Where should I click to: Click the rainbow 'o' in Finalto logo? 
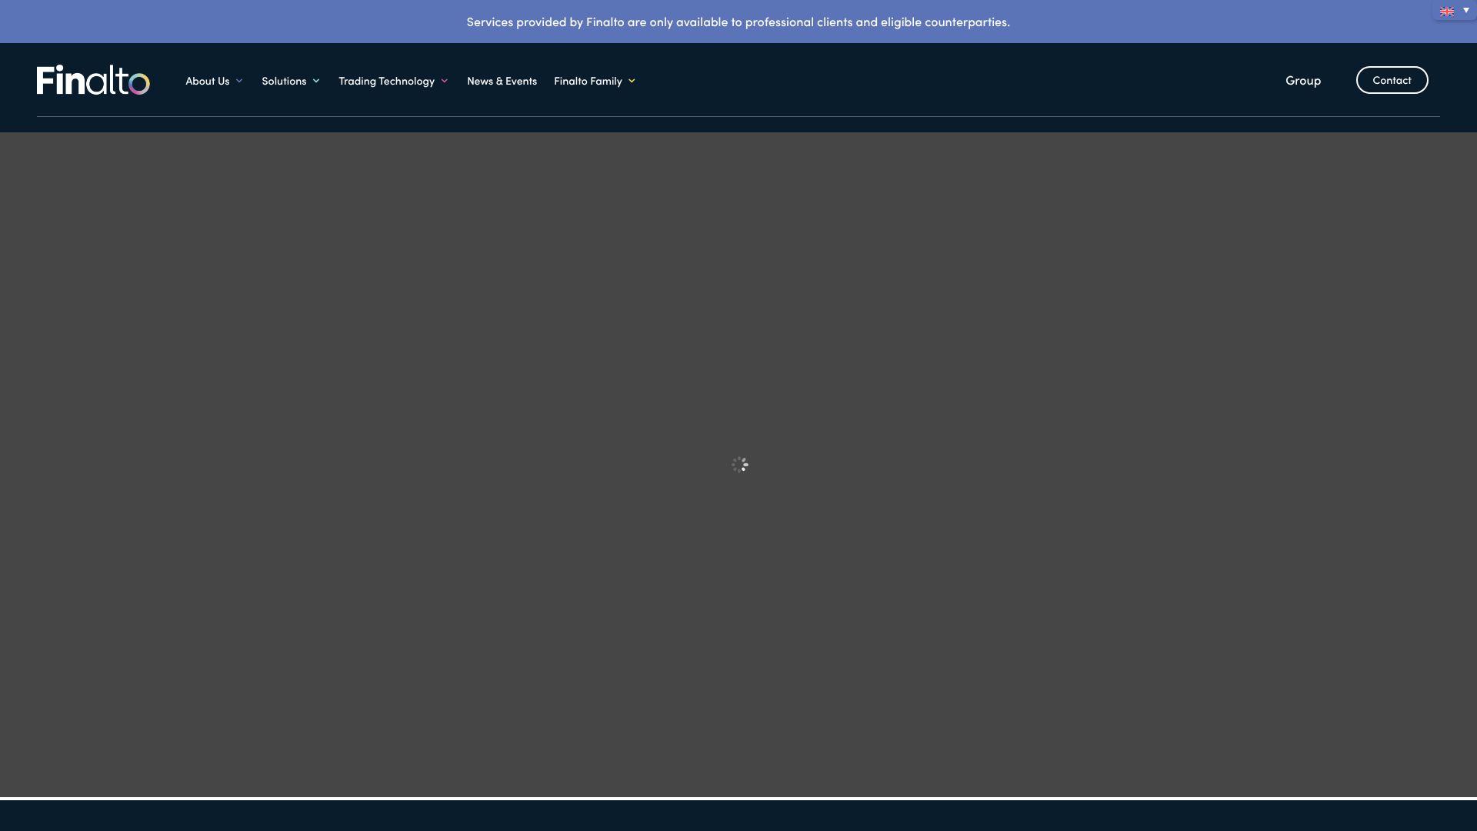point(139,83)
